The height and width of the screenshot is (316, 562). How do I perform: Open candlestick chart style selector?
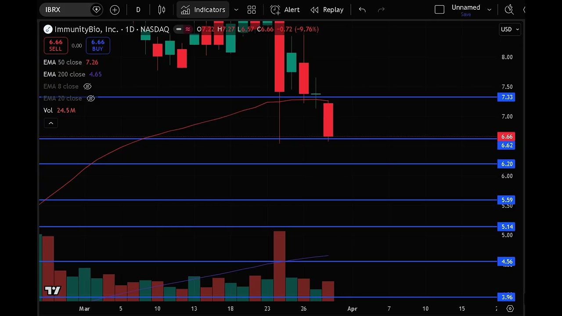(162, 10)
